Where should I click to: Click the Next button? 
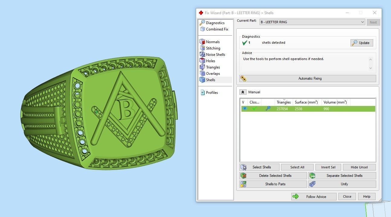(x=373, y=22)
